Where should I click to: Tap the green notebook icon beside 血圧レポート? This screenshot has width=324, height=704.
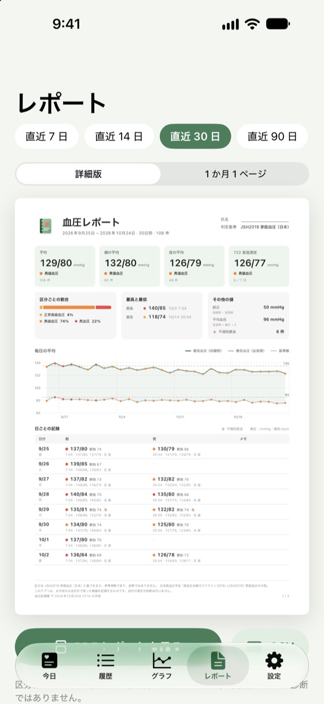[45, 226]
